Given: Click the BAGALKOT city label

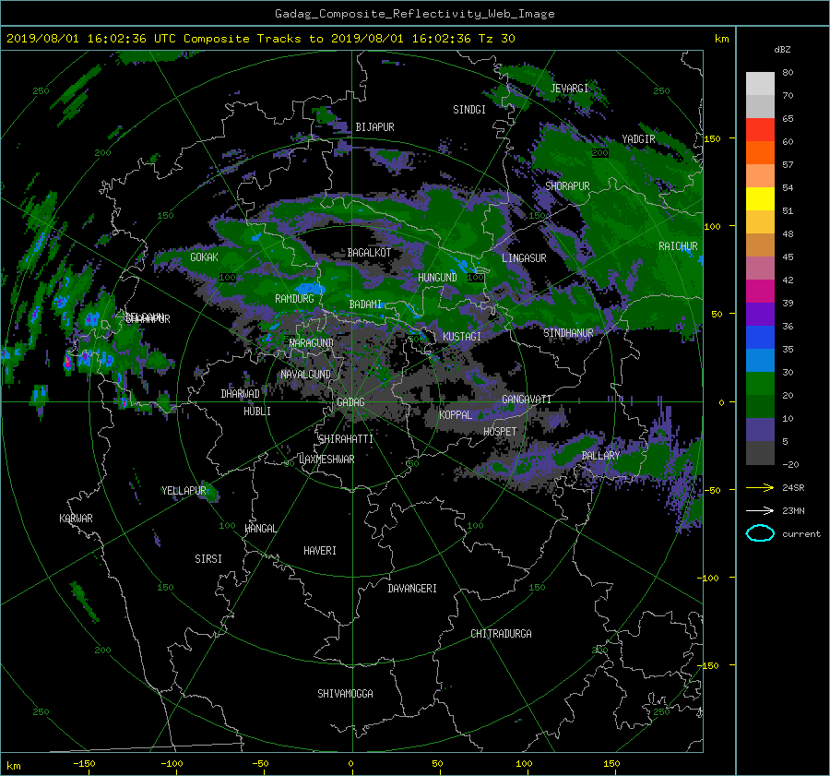Looking at the screenshot, I should click(x=369, y=253).
